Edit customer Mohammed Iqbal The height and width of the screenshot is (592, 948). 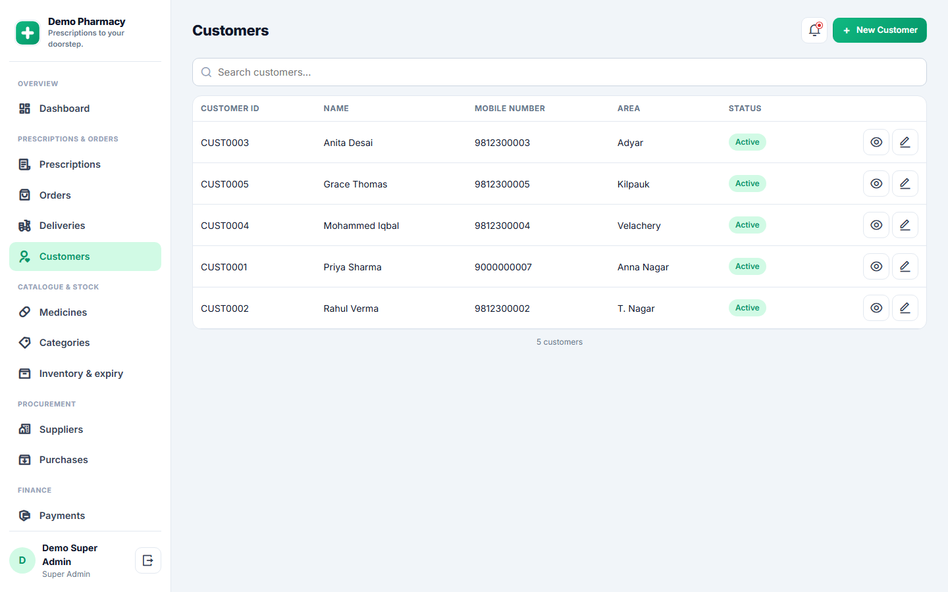click(905, 225)
